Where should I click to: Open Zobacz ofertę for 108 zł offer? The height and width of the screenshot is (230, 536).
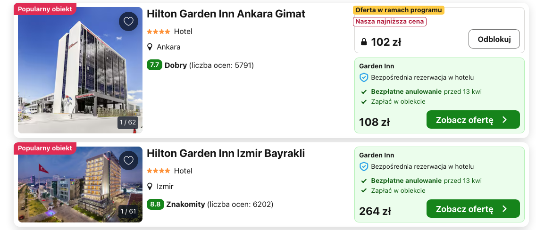[x=473, y=119]
